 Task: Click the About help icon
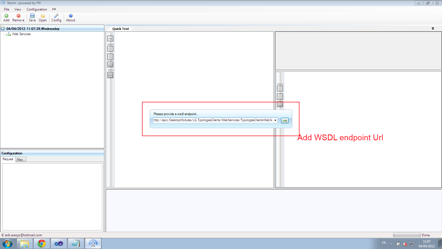[x=70, y=18]
